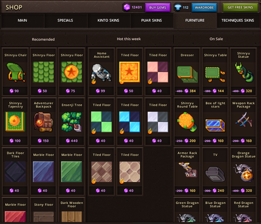Choose the Weapon Rack Package icon
261x224 pixels.
(x=244, y=119)
